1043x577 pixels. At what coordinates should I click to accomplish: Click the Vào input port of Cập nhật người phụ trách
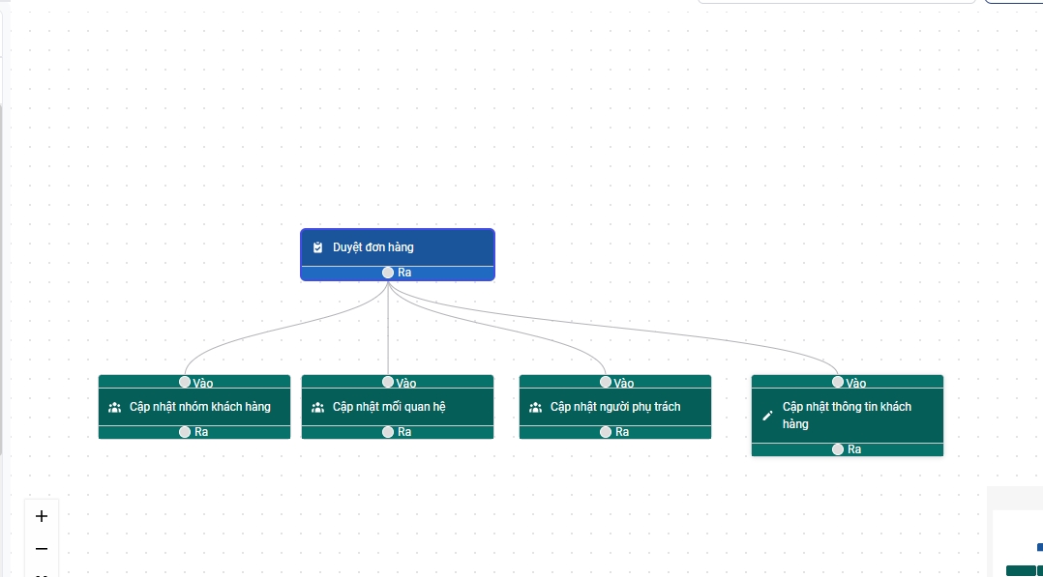(x=606, y=382)
